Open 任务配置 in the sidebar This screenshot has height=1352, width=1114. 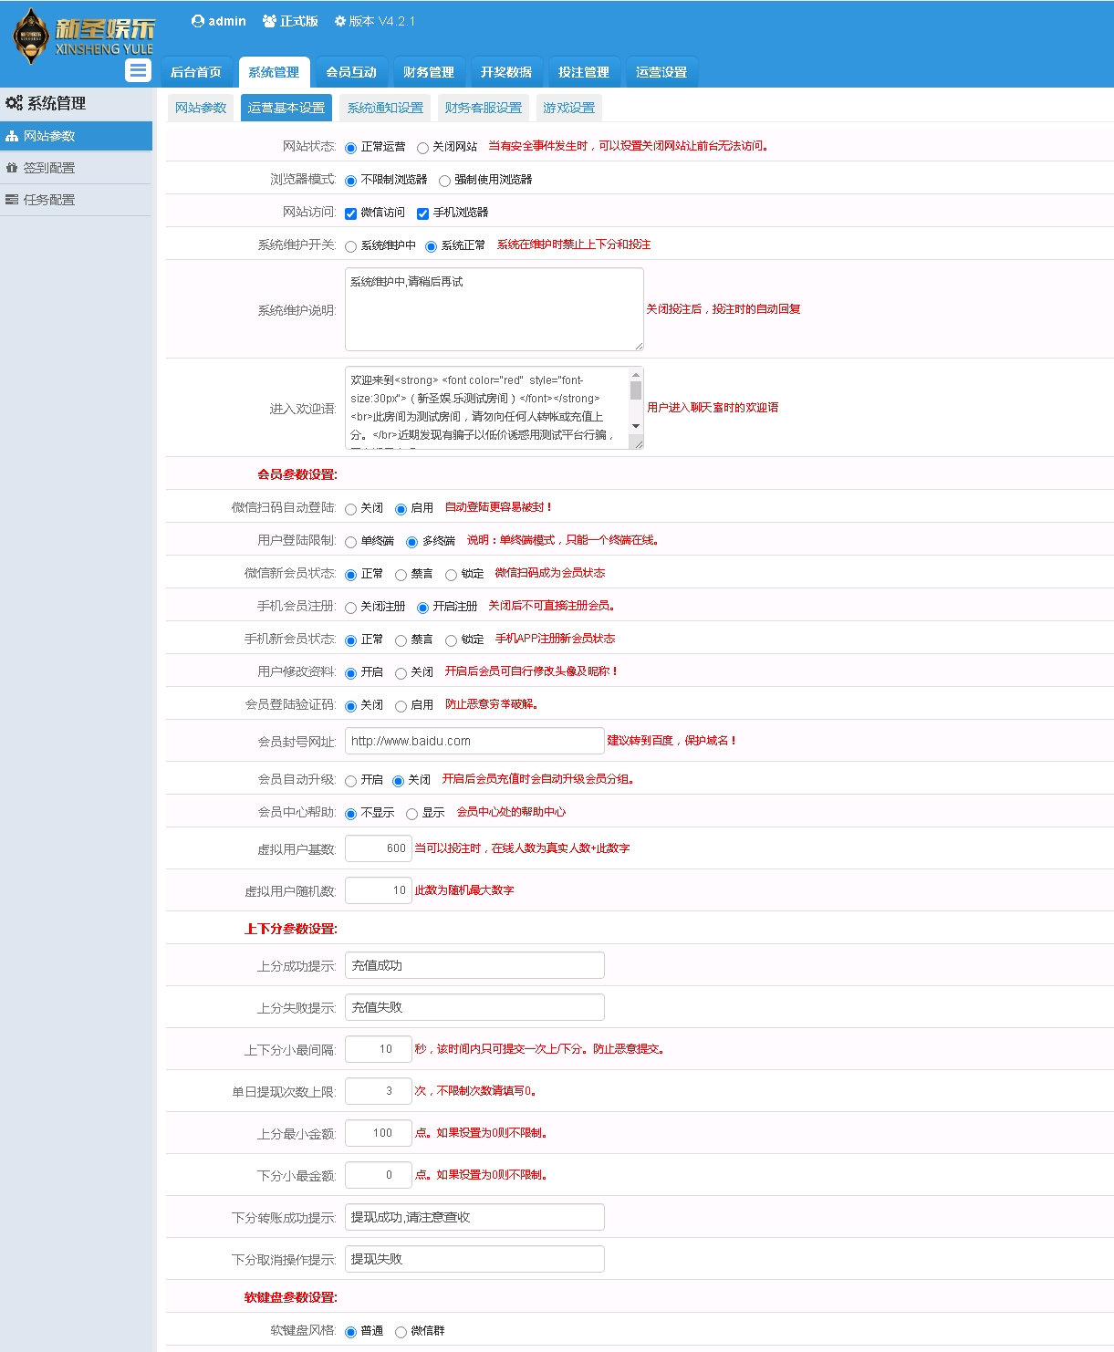[x=49, y=200]
